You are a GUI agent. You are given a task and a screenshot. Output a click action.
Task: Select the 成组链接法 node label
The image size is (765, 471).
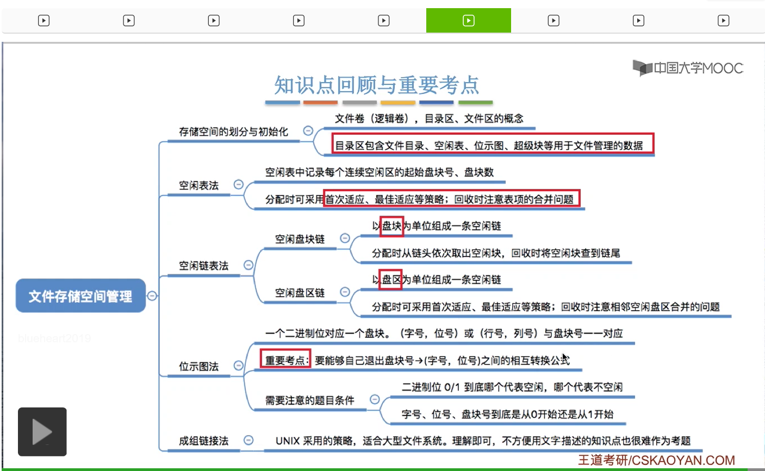coord(204,441)
